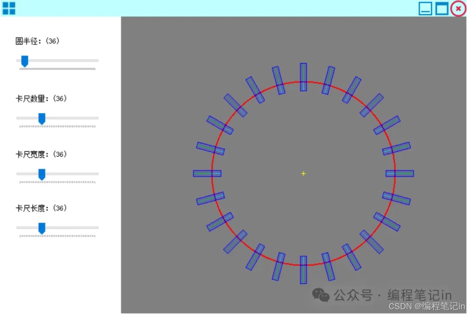Image resolution: width=467 pixels, height=314 pixels.
Task: Click the 卡尺宽度: (36) label
Action: click(41, 154)
